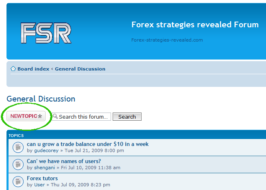Select General Discussion in the breadcrumb bar
Screen dimensions: 266x190
point(80,69)
